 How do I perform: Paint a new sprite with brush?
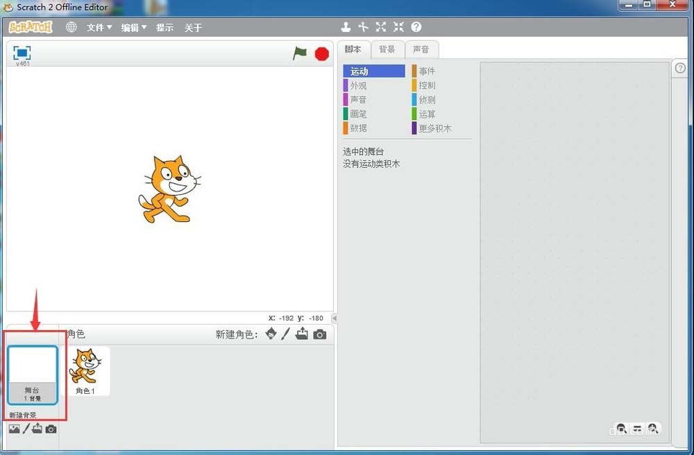click(285, 334)
